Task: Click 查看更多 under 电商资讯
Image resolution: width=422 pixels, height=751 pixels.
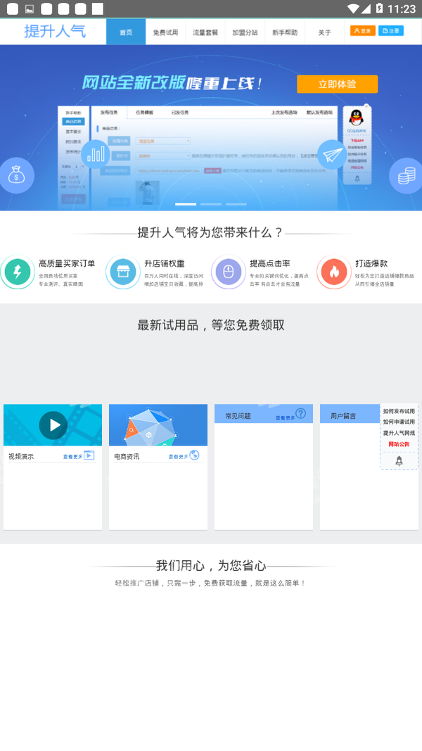Action: tap(178, 457)
